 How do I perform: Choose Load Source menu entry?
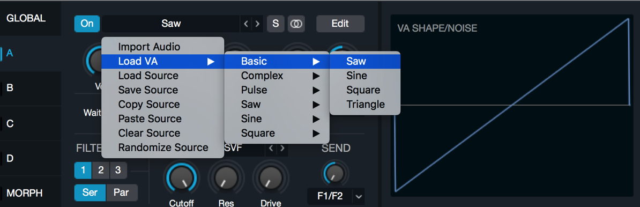(162, 76)
